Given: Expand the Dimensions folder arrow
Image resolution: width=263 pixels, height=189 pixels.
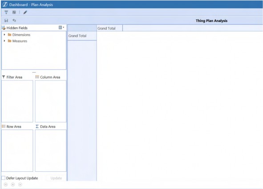Looking at the screenshot, I should [4, 35].
